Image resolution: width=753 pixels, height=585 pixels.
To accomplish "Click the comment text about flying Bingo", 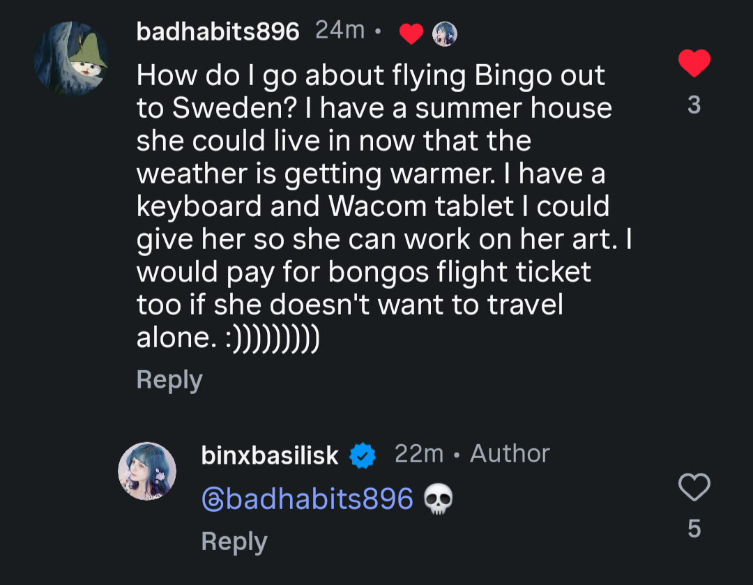I will (x=376, y=206).
